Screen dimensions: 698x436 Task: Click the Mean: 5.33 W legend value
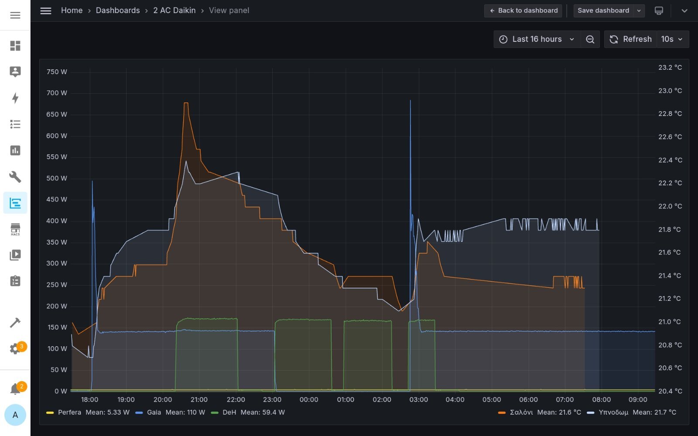point(108,412)
